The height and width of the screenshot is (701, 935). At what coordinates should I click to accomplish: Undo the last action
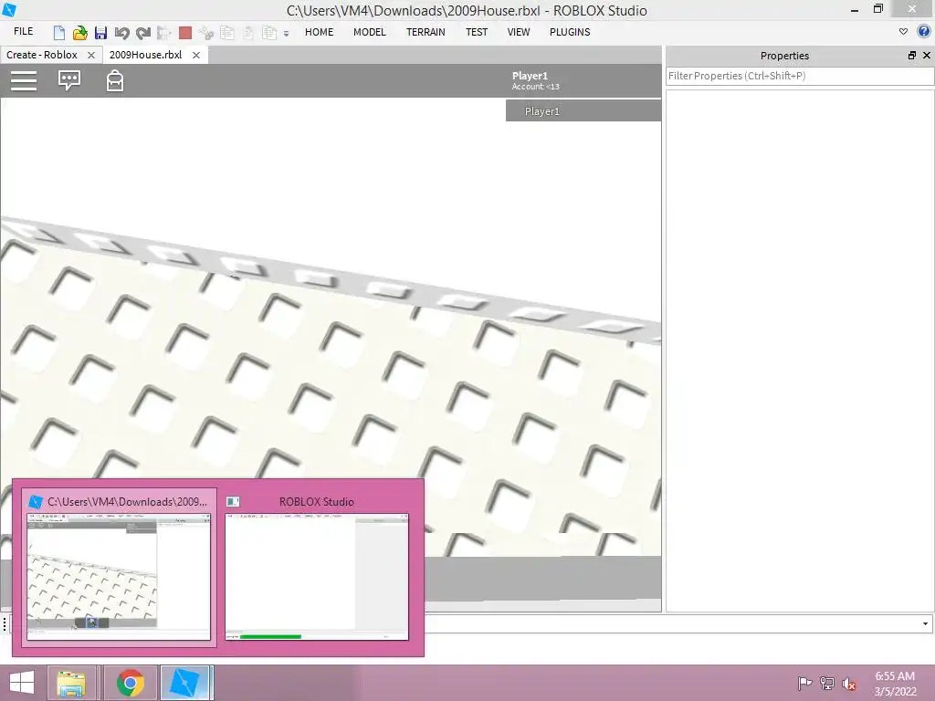tap(121, 33)
